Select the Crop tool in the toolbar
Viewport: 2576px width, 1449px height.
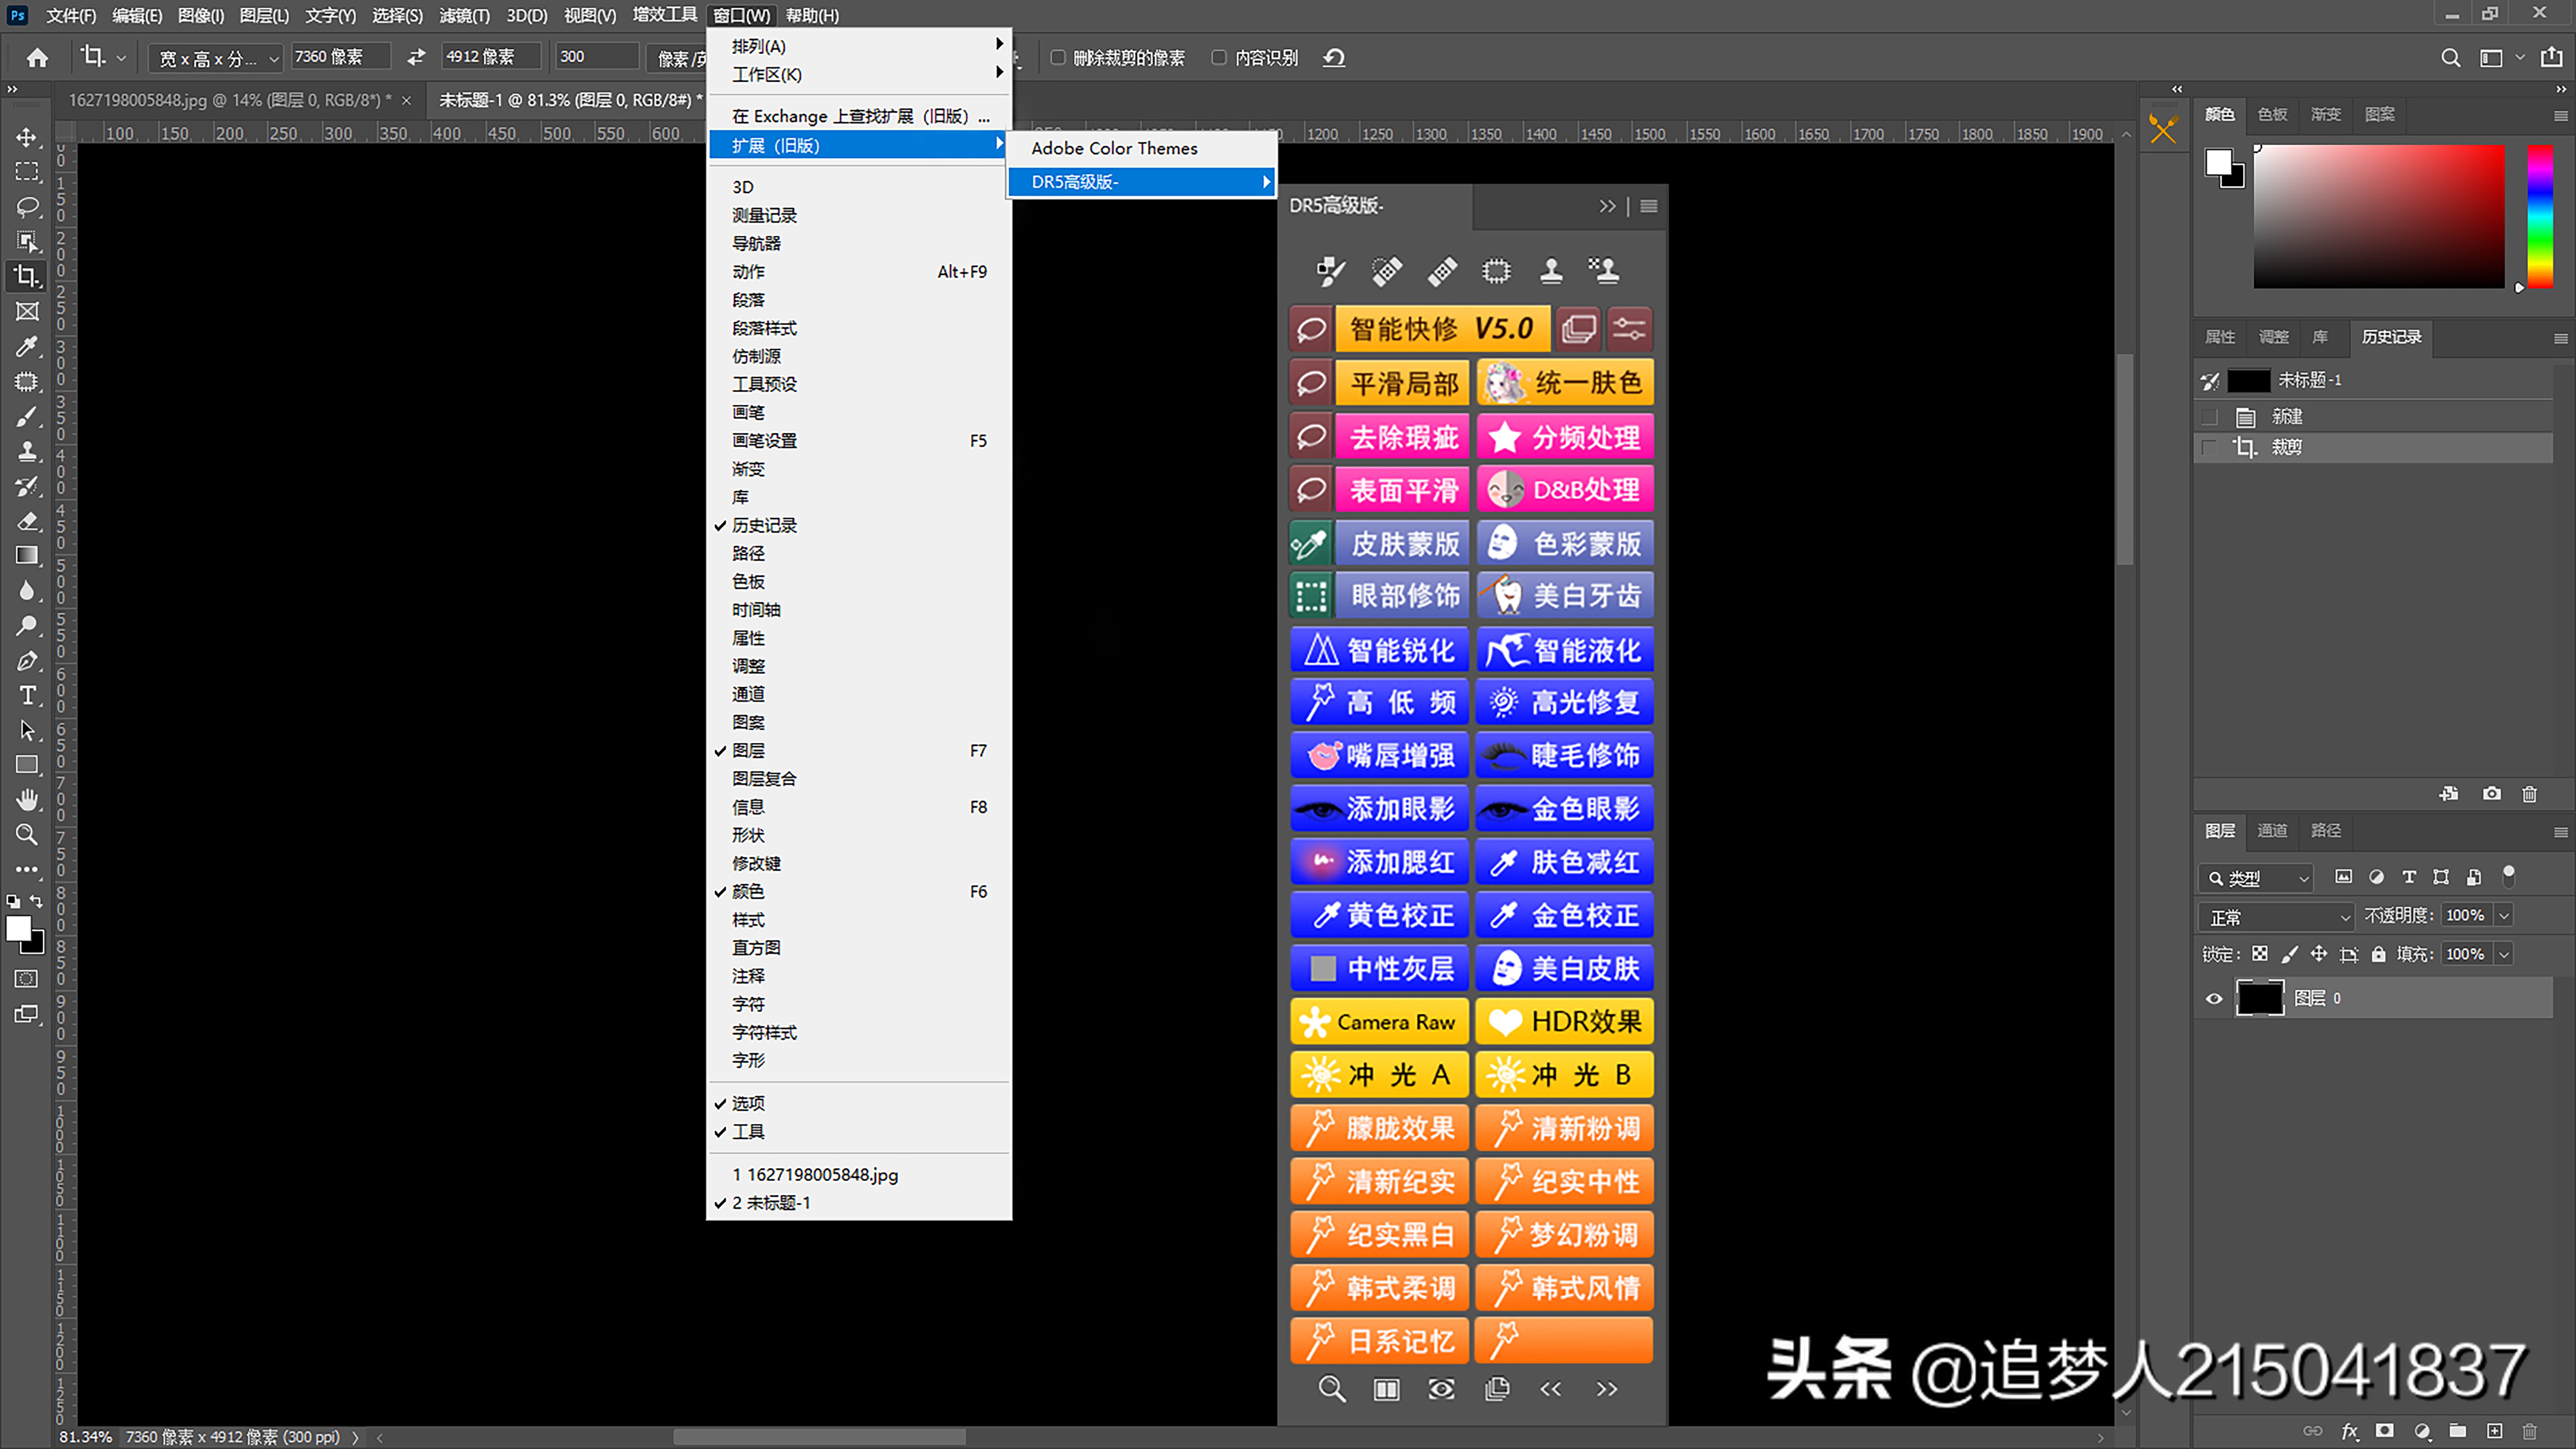pos(26,277)
